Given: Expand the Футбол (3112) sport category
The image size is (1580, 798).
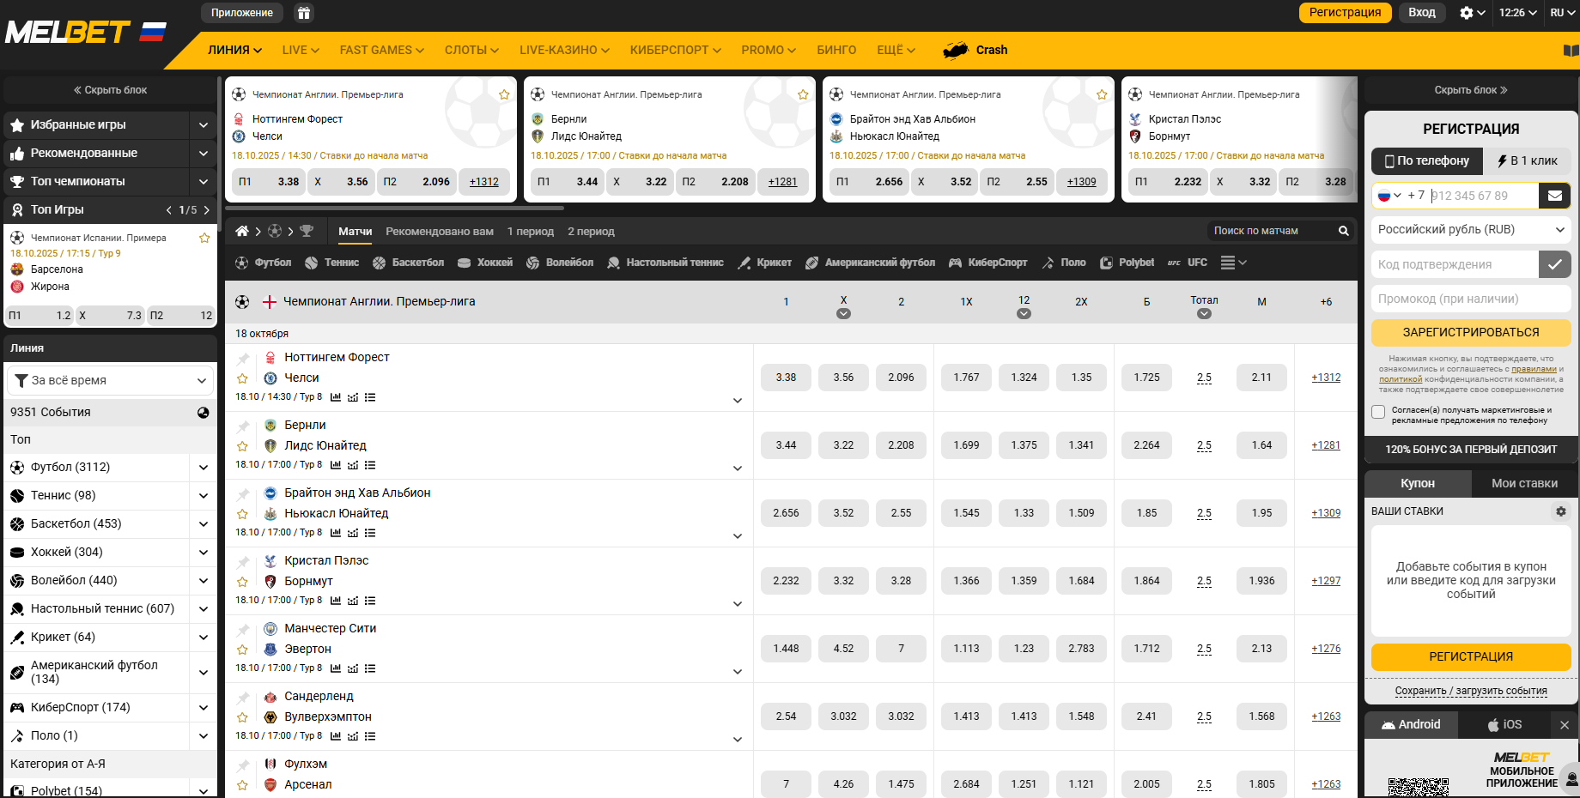Looking at the screenshot, I should coord(204,468).
